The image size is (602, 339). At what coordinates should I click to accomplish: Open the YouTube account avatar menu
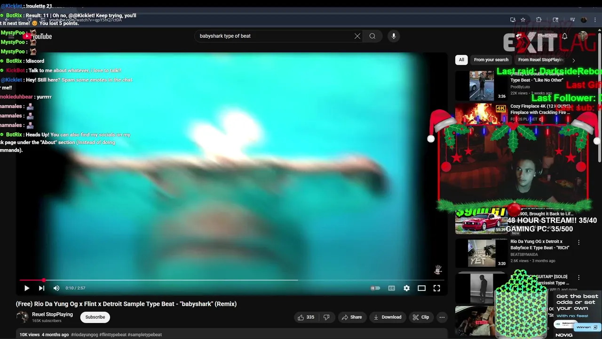coord(583,36)
